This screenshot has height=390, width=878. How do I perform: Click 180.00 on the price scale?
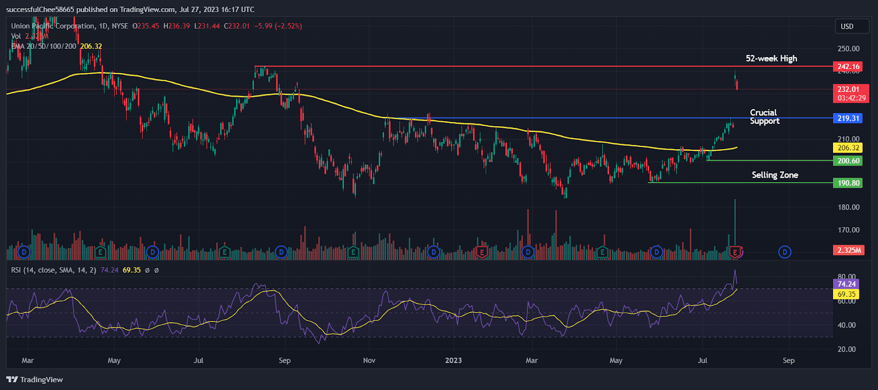(848, 207)
